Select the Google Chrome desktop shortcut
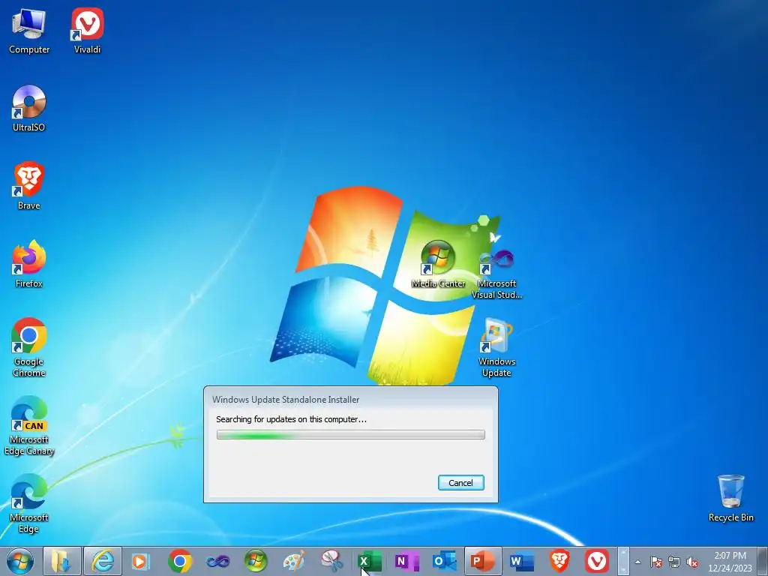Viewport: 768px width, 576px height. 29,348
